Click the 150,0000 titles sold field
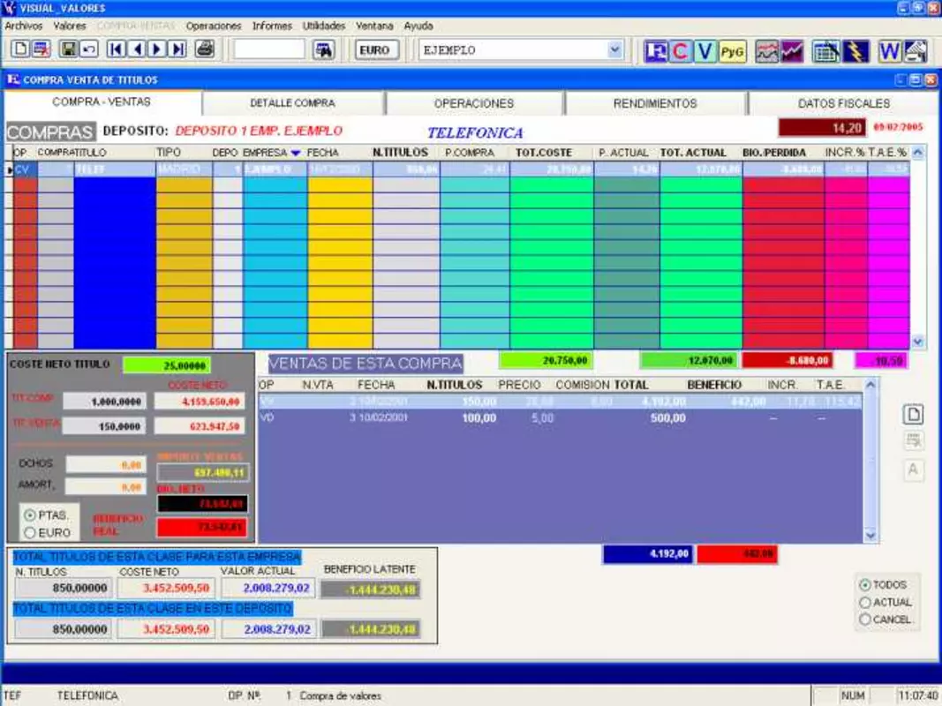This screenshot has height=706, width=942. [x=104, y=426]
